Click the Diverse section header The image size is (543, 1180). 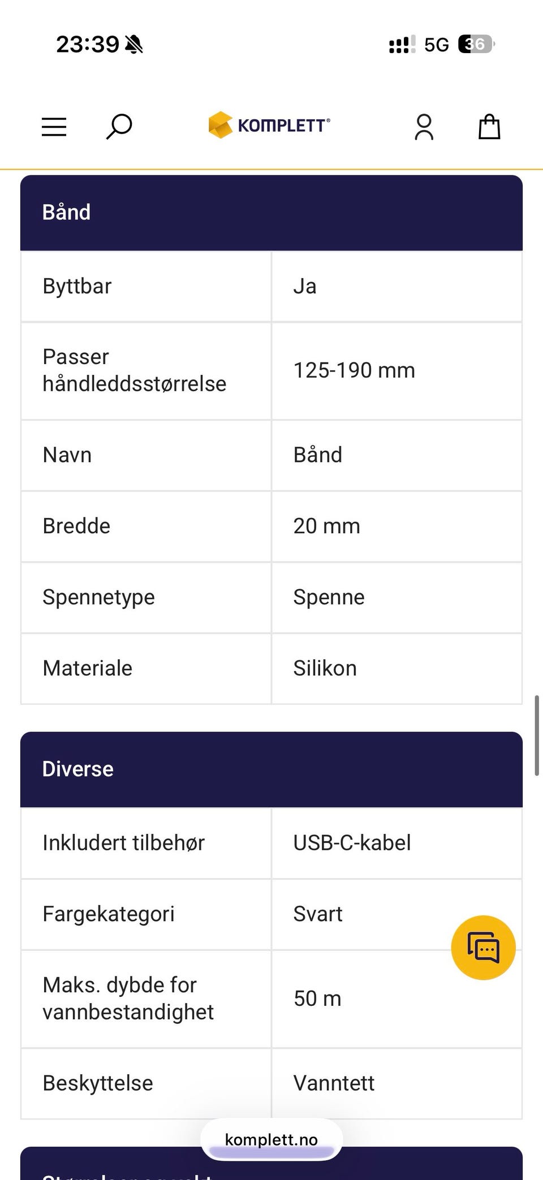pos(77,768)
